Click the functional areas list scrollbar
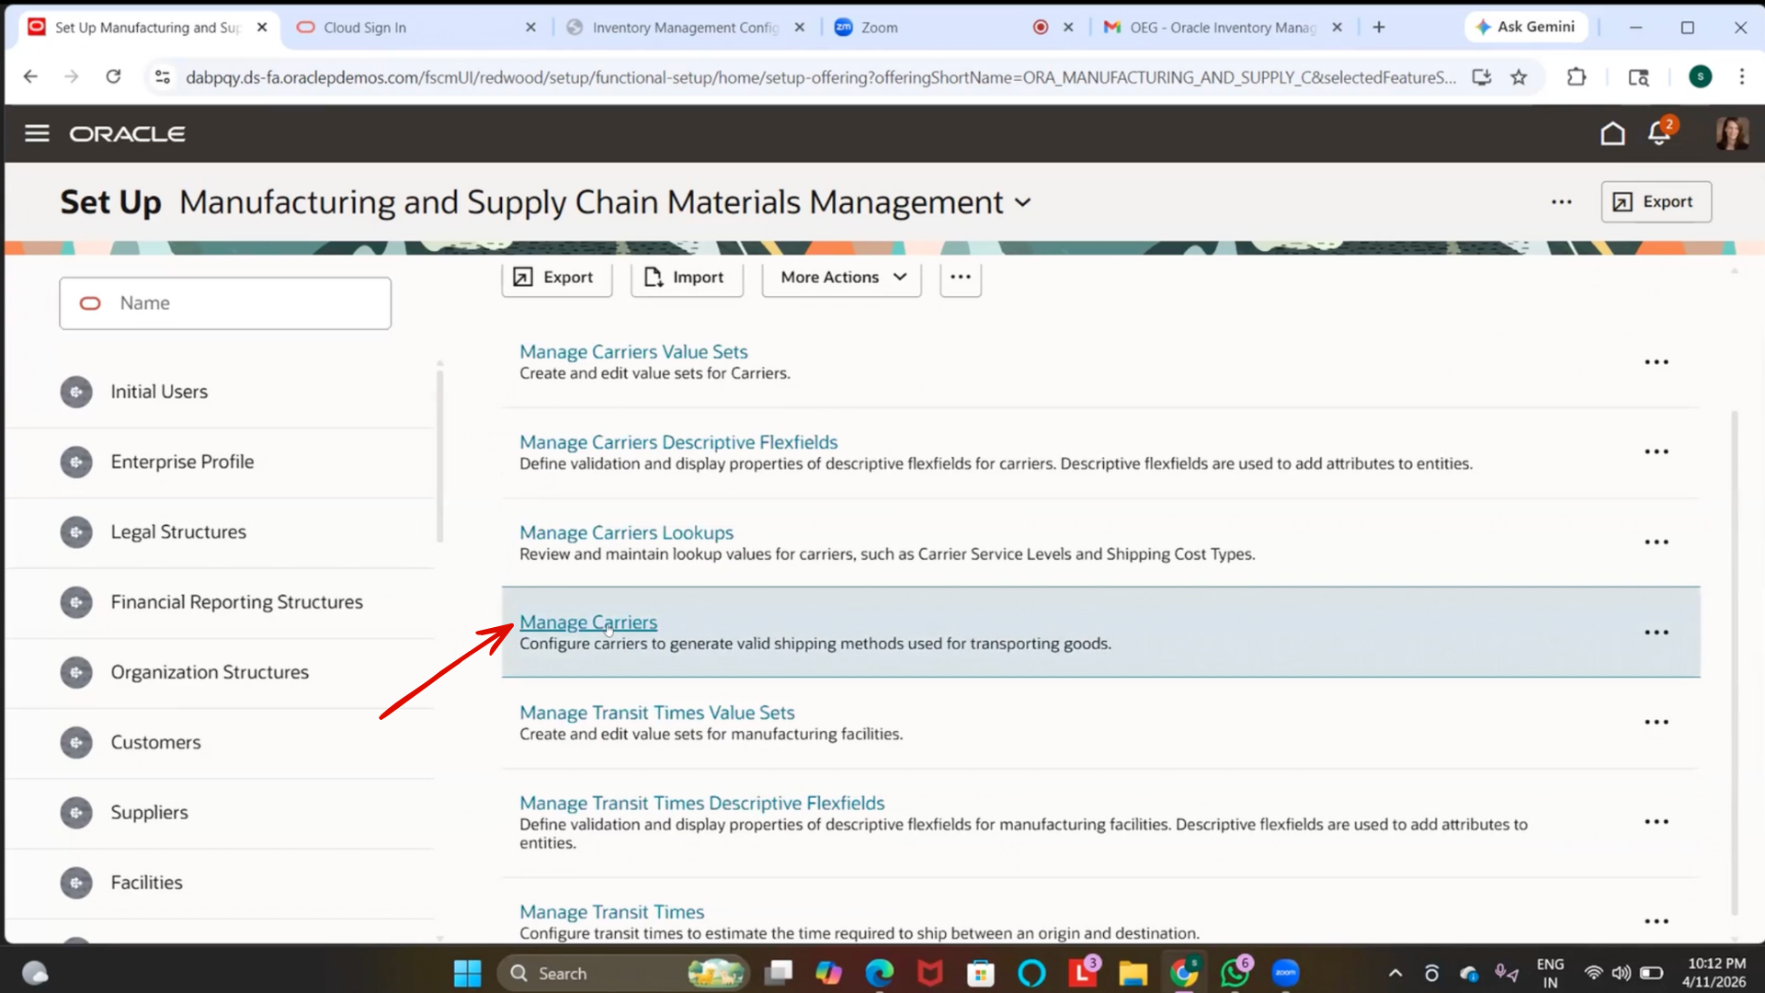 pyautogui.click(x=439, y=455)
